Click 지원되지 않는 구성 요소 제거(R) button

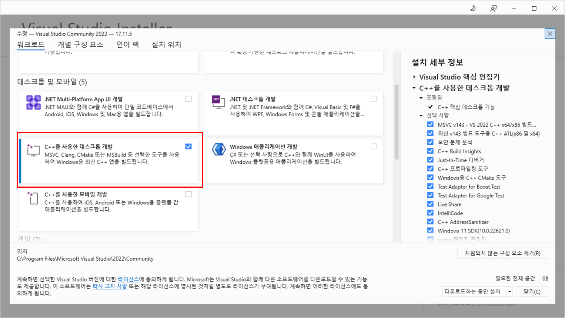pyautogui.click(x=502, y=253)
